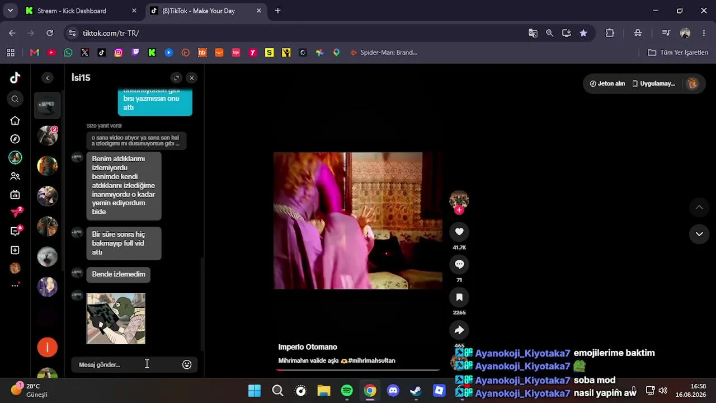
Task: Click the translate page icon
Action: [x=533, y=33]
